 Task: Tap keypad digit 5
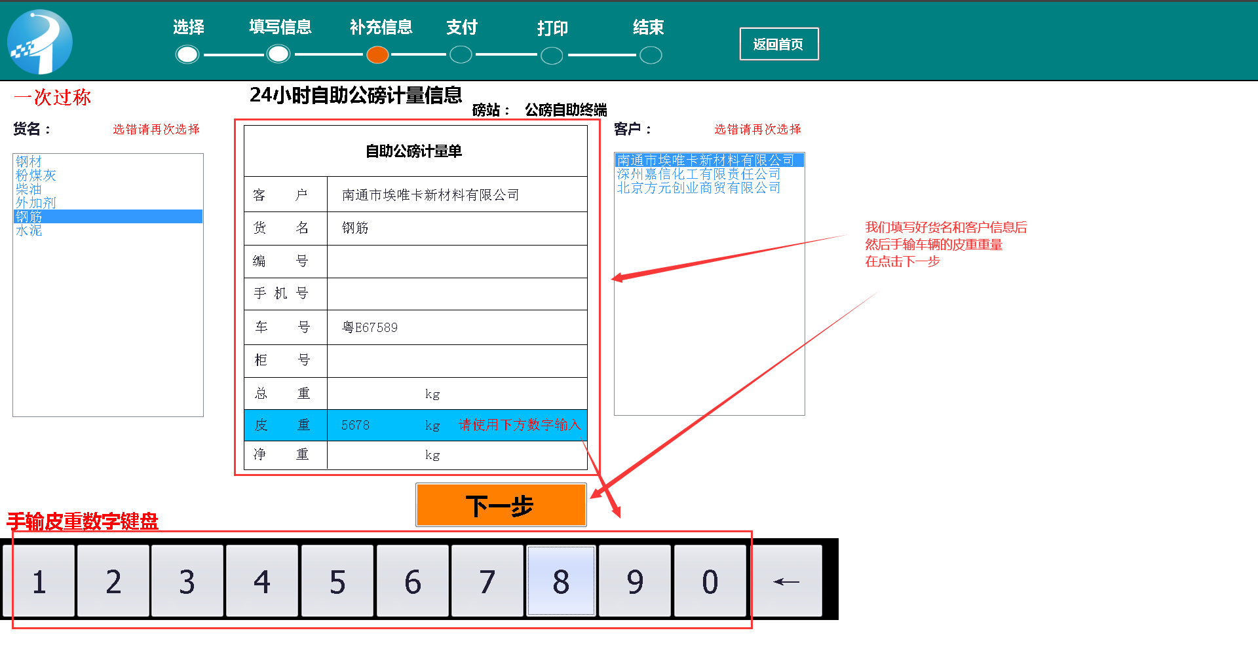pos(337,581)
